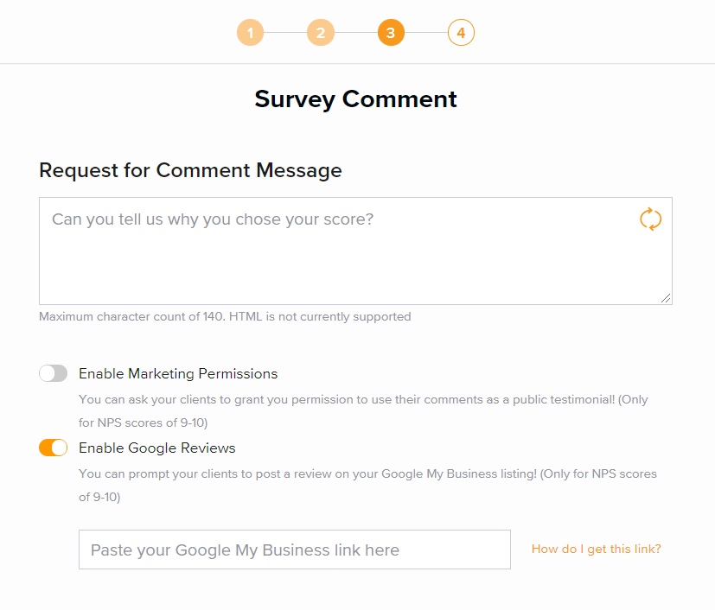Click the textarea resize handle corner
The width and height of the screenshot is (715, 610).
click(666, 298)
